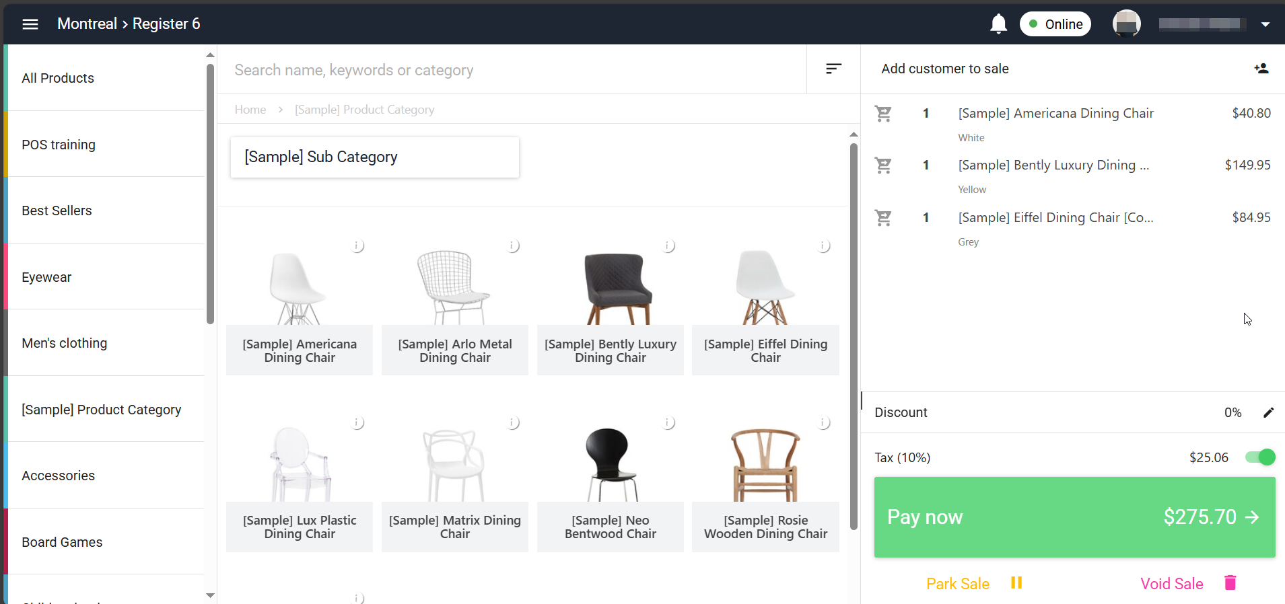Screen dimensions: 1285x604
Task: Click cart icon for Americana Dining Chair
Action: 883,114
